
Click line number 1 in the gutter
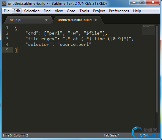(x=7, y=28)
